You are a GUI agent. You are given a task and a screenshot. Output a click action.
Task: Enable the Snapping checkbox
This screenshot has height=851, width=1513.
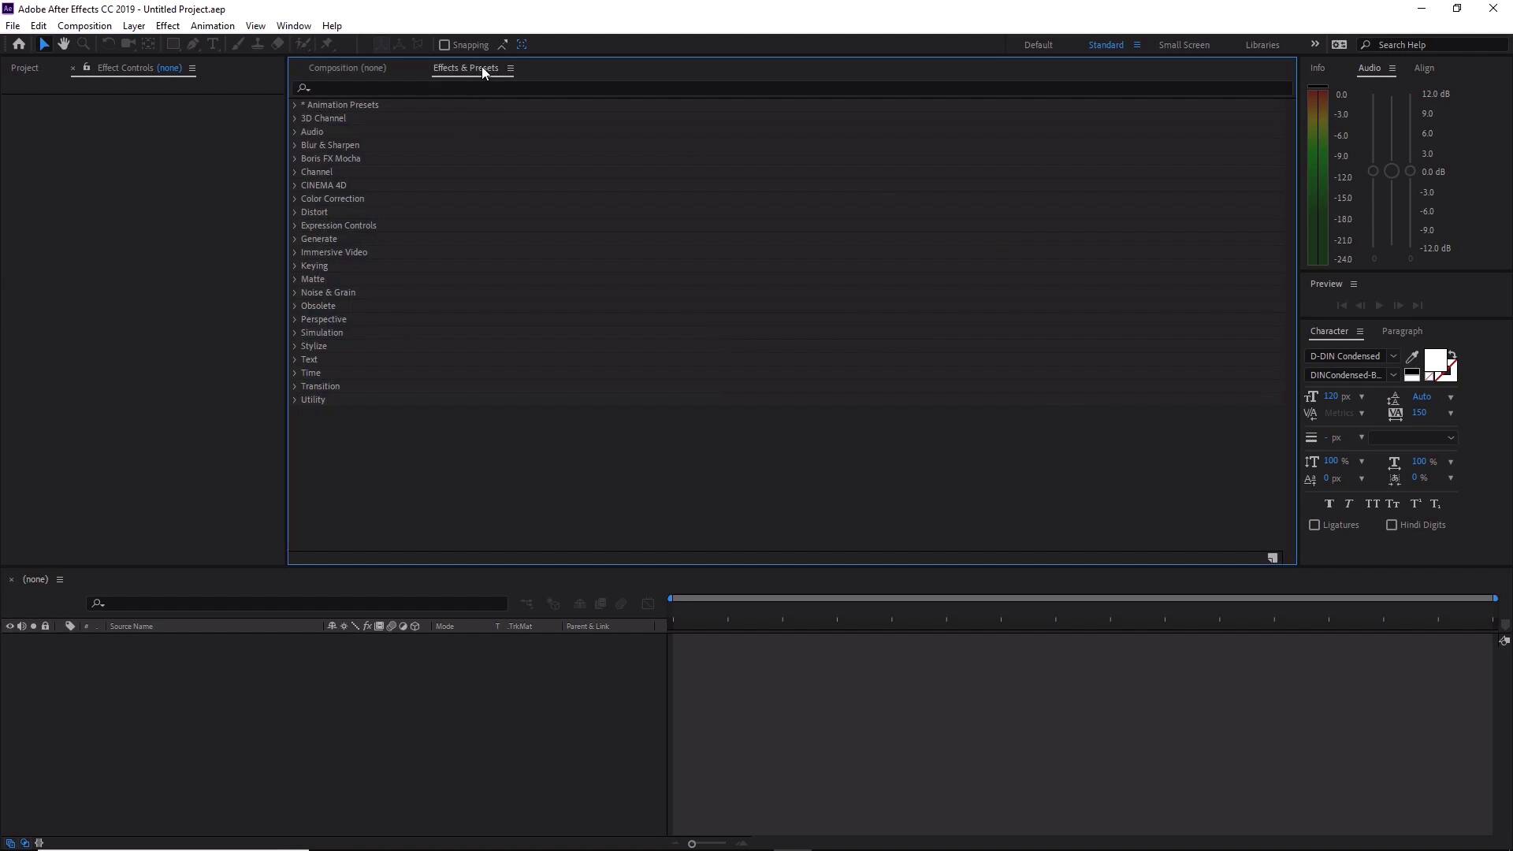(445, 45)
